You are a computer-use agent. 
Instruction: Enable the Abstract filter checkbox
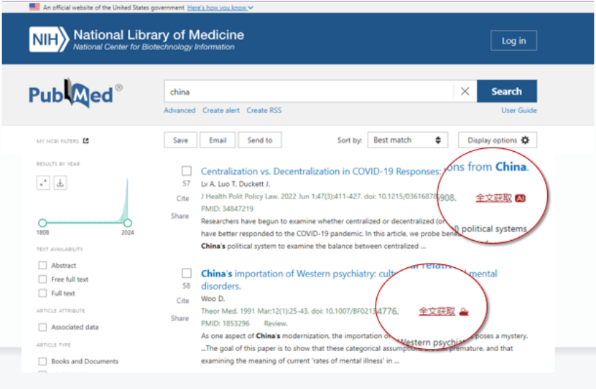pyautogui.click(x=43, y=266)
